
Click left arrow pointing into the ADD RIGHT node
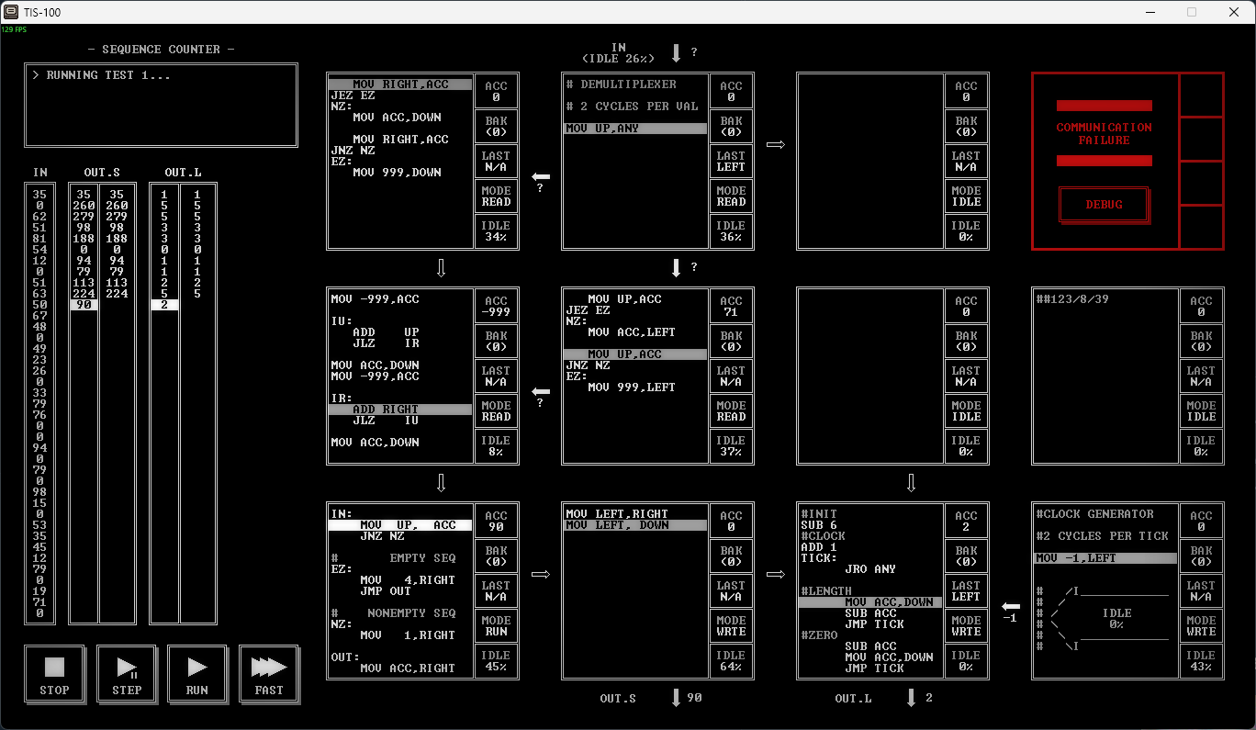click(542, 390)
